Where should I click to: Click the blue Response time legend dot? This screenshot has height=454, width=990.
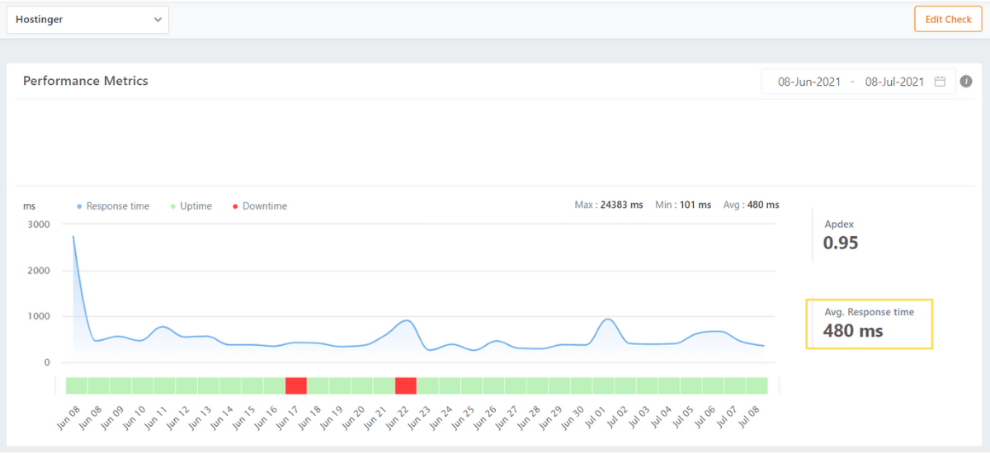click(x=79, y=206)
